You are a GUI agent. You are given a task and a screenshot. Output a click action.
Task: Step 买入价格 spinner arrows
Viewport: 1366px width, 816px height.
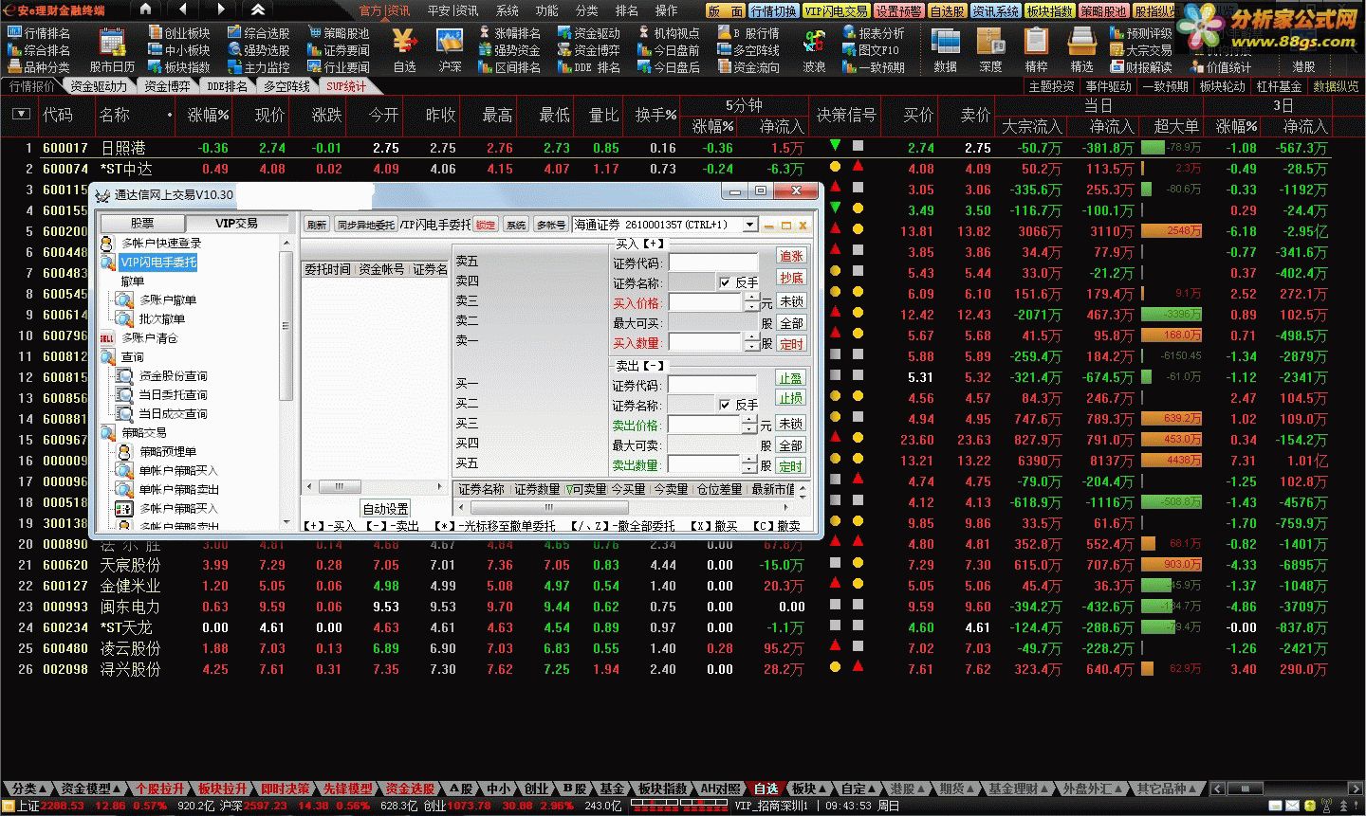pos(752,302)
